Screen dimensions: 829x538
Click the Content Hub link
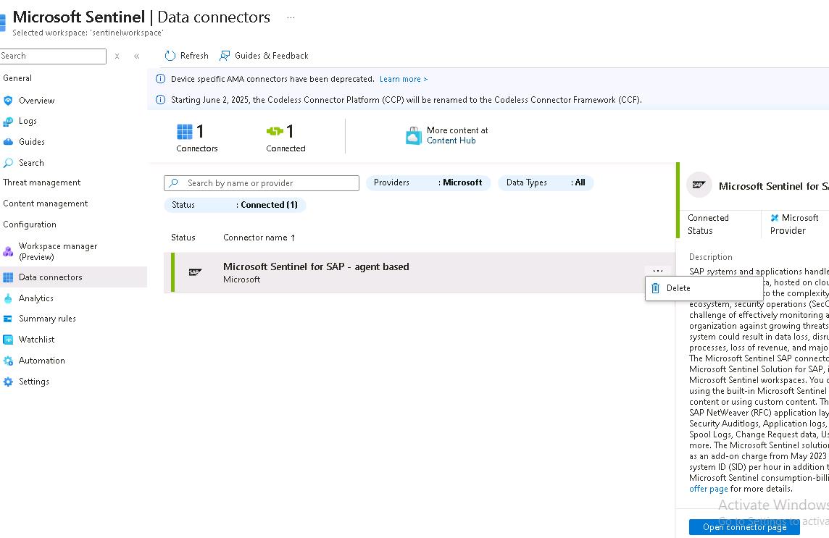coord(451,140)
